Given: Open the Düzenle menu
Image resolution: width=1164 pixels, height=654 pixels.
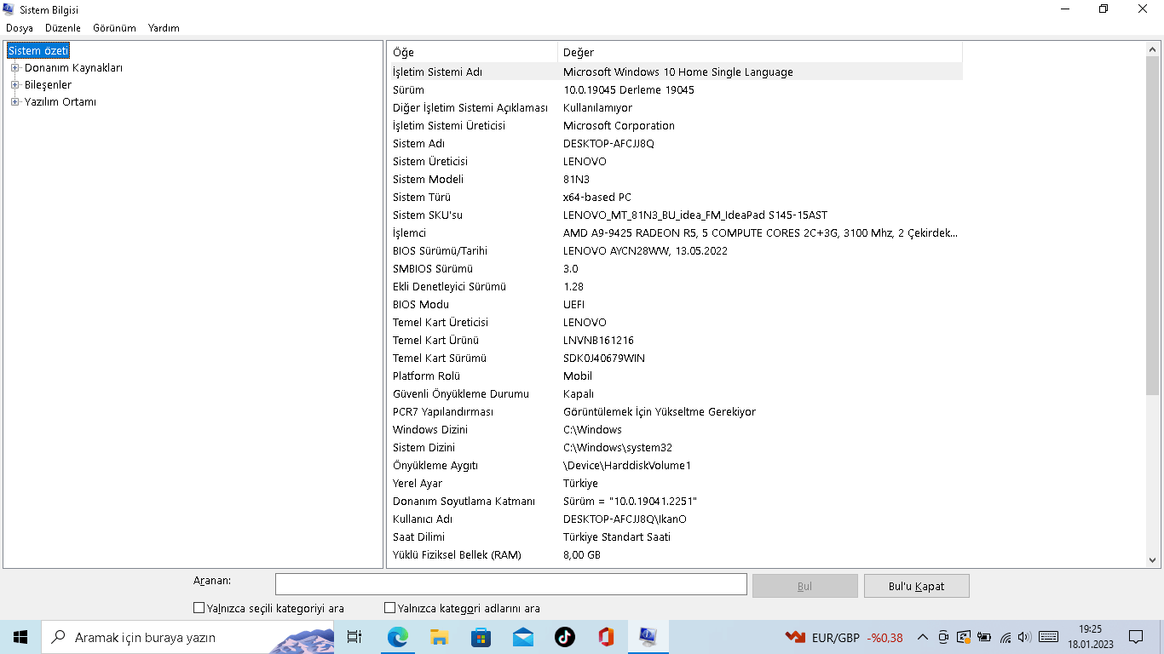Looking at the screenshot, I should pyautogui.click(x=63, y=28).
